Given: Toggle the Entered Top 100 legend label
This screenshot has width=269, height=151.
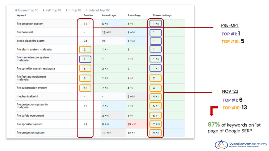Looking at the screenshot, I should point(99,10).
